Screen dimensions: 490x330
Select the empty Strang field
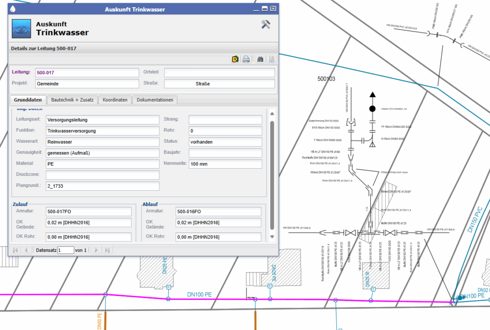point(225,120)
